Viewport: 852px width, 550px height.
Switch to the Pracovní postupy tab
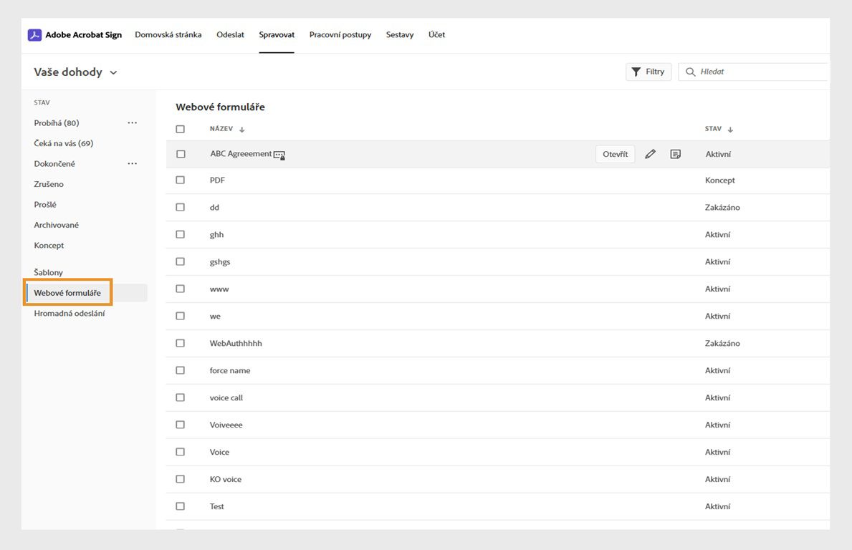[340, 34]
